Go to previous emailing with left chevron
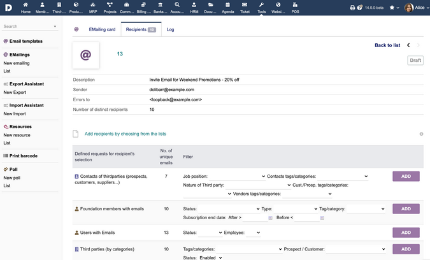The image size is (430, 260). coord(408,45)
